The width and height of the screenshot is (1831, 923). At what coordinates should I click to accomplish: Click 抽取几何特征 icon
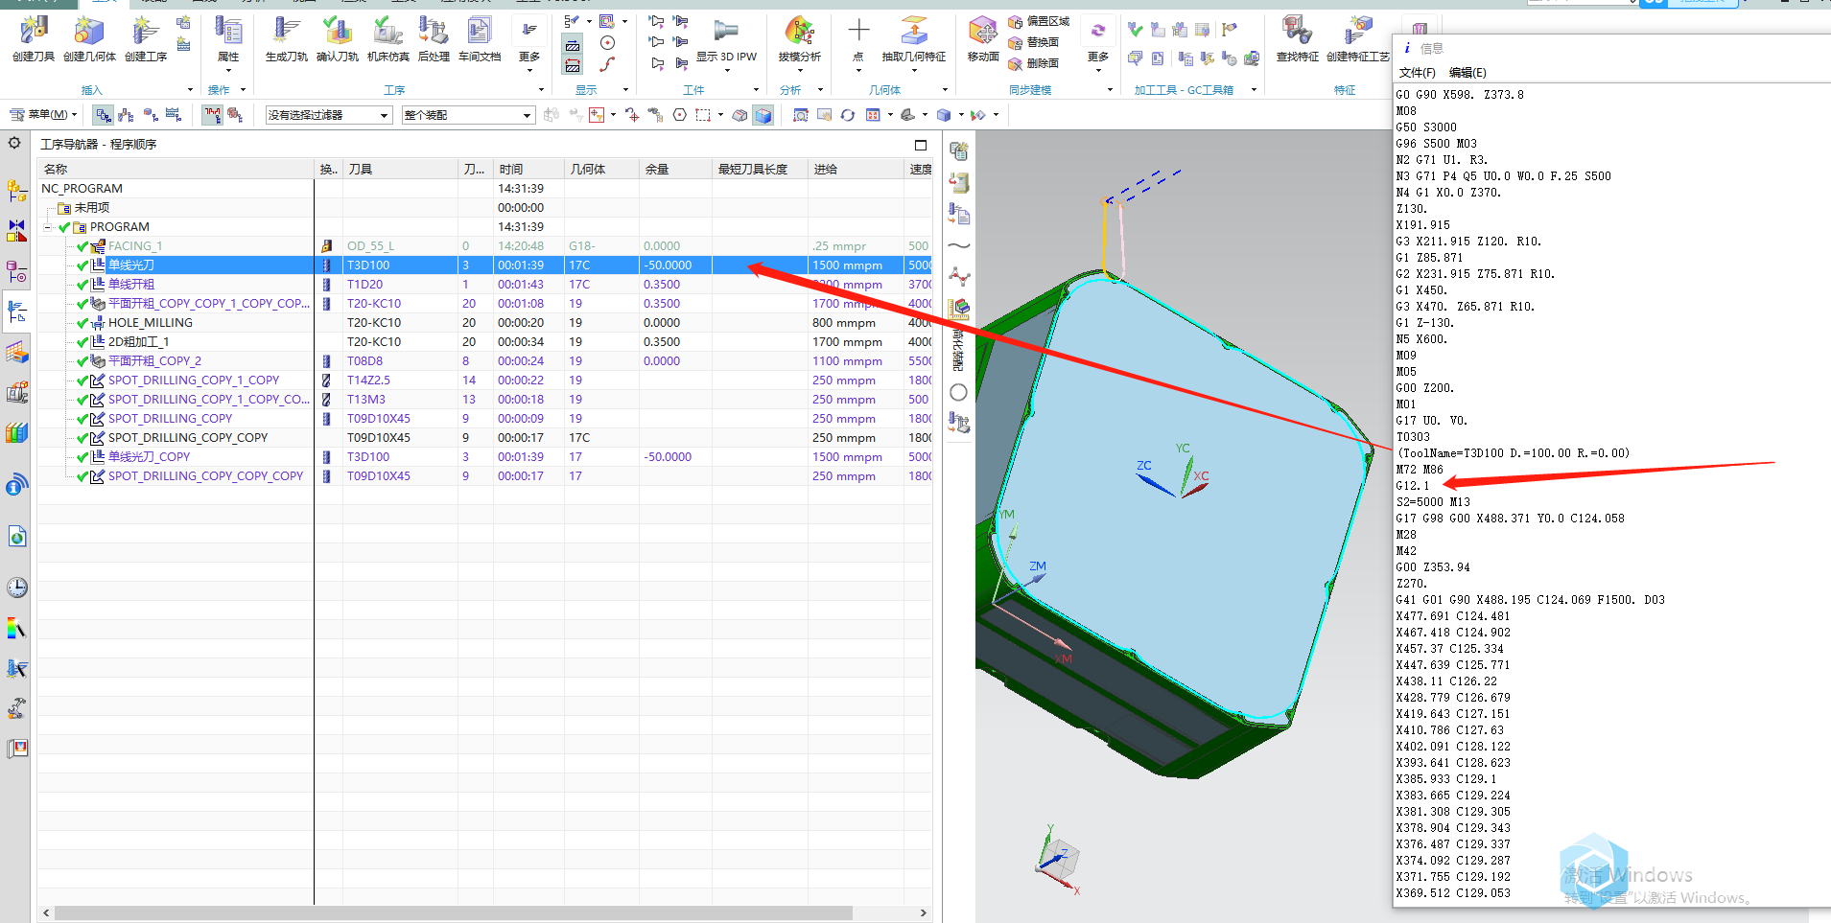(914, 32)
